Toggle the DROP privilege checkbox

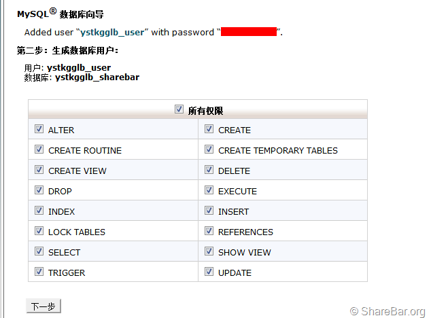point(37,190)
